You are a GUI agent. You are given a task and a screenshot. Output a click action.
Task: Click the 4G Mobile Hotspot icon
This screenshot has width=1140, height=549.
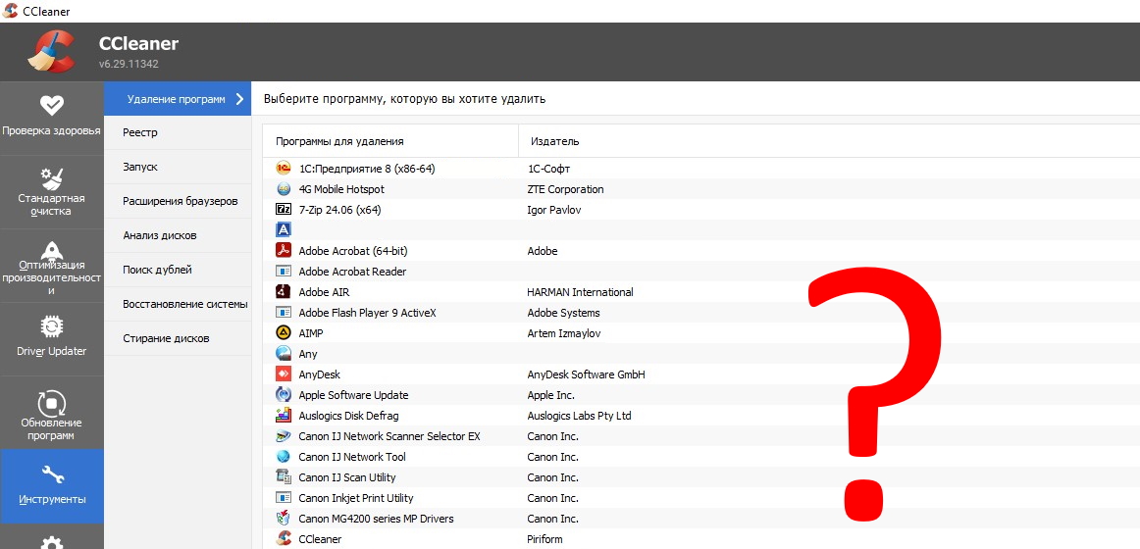click(x=284, y=189)
